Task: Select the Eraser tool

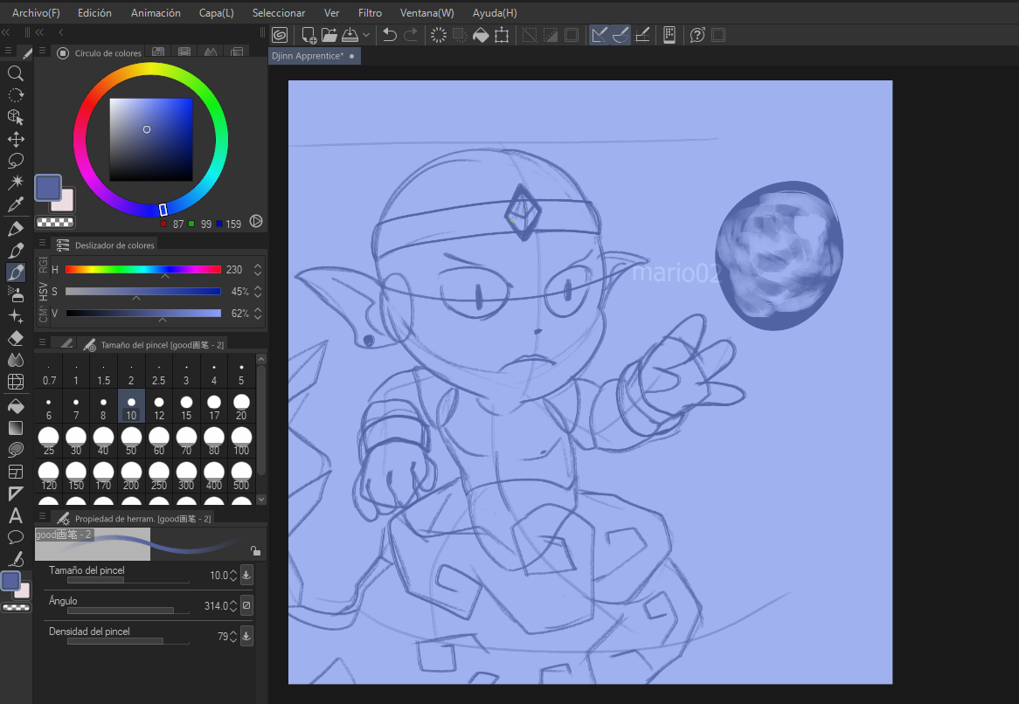Action: coord(15,338)
